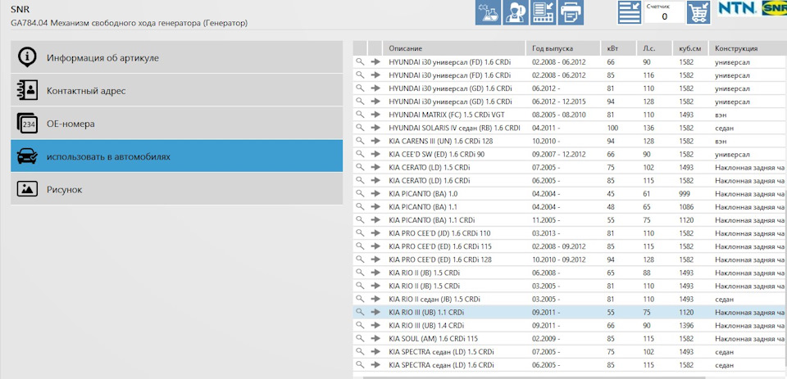Click the list with arrow icon beside Счетчик
The image size is (787, 379).
(629, 12)
